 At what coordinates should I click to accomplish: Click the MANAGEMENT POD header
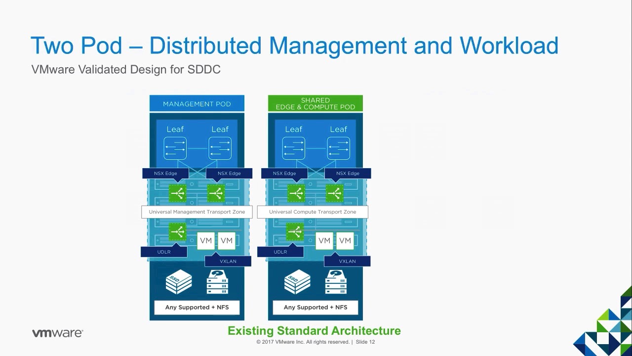click(197, 104)
